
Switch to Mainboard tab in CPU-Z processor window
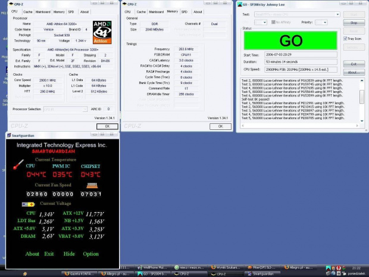pos(43,12)
